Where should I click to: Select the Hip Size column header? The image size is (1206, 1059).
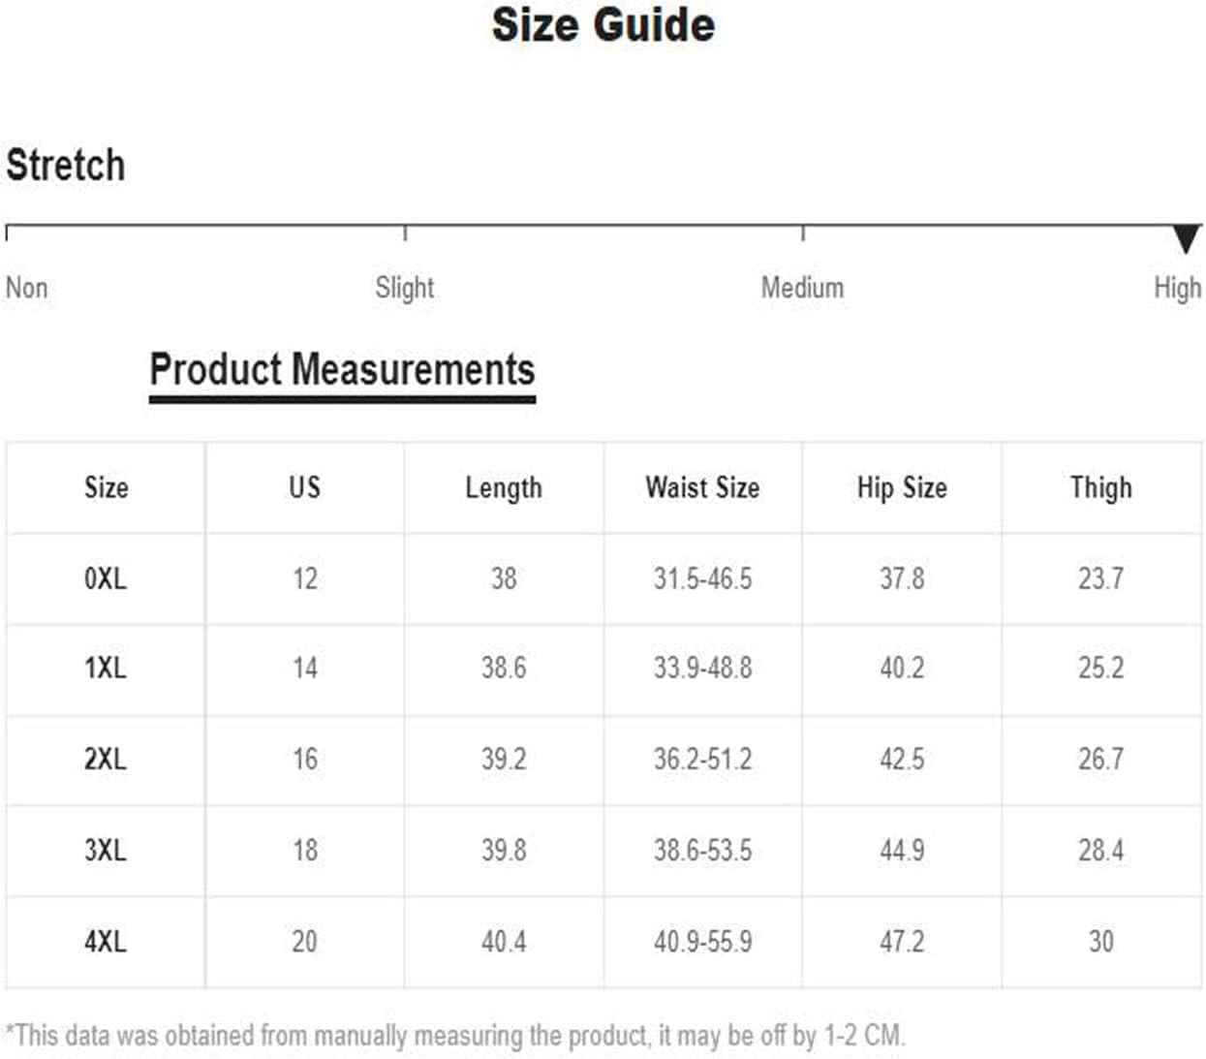[902, 487]
